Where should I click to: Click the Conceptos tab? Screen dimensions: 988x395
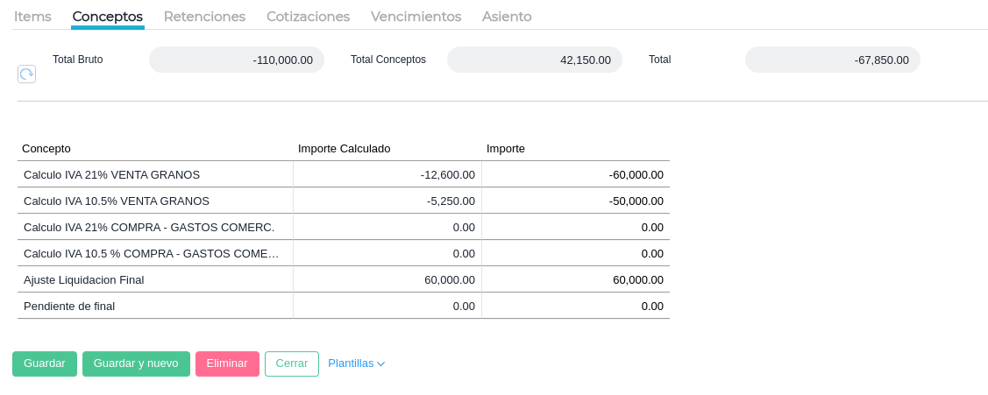pyautogui.click(x=108, y=17)
